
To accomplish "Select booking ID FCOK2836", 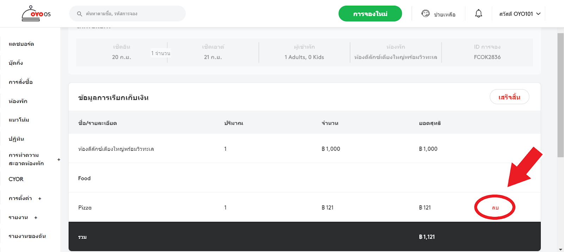I will [487, 57].
